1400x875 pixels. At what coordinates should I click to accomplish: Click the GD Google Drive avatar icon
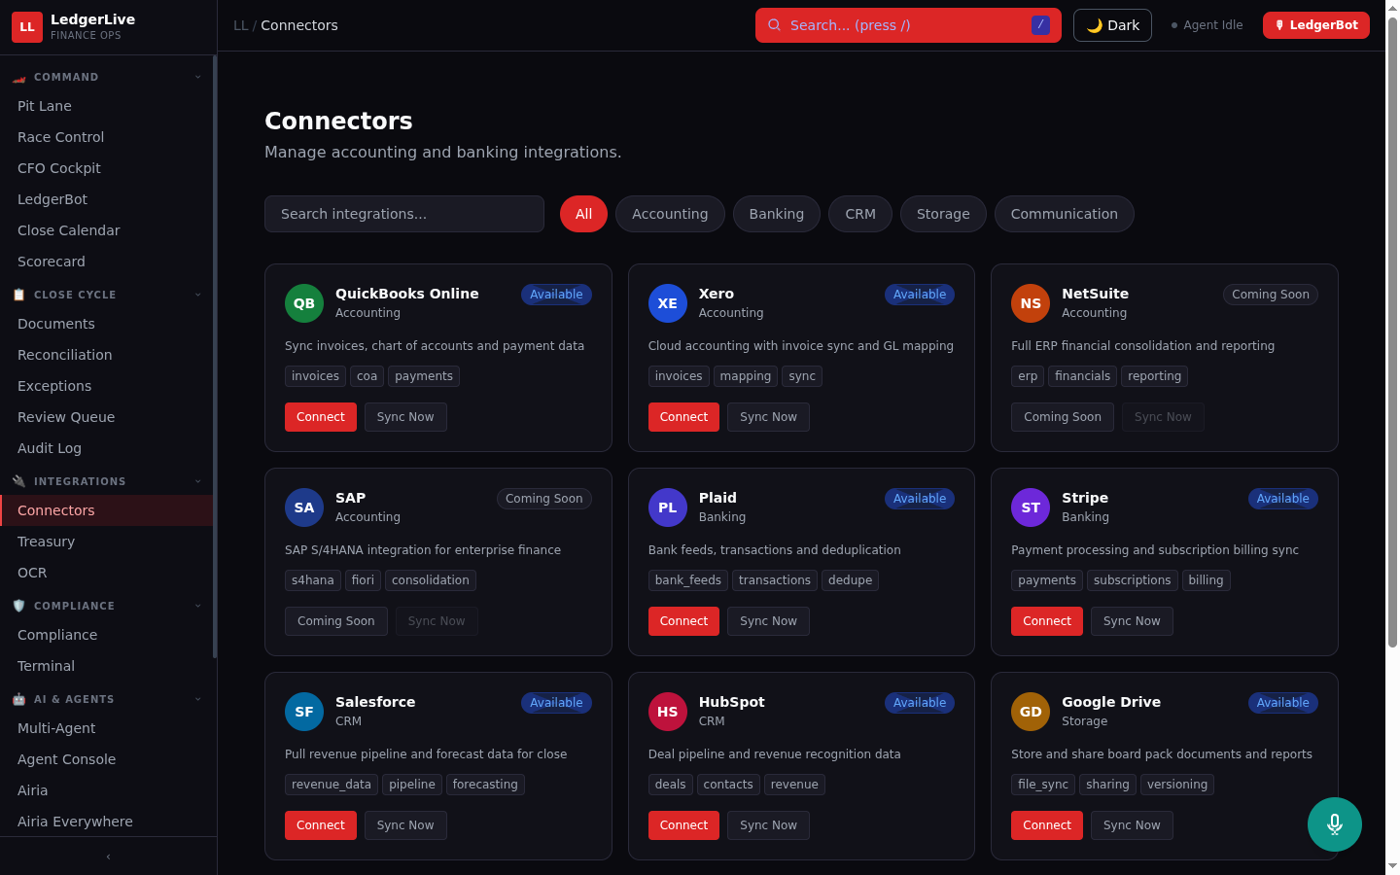(1031, 712)
